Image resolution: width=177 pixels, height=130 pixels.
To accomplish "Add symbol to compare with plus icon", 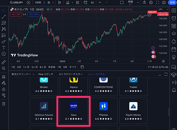I will coord(28,3).
